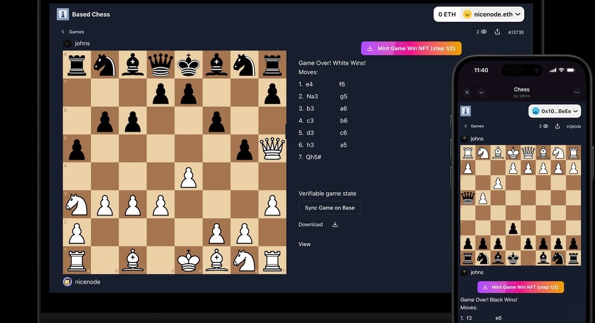
Task: Open the phone 0x10...BeEe wallet dropdown
Action: [x=554, y=111]
